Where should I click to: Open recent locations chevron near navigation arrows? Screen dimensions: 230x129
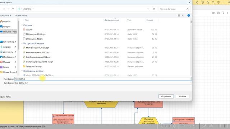coord(9,9)
